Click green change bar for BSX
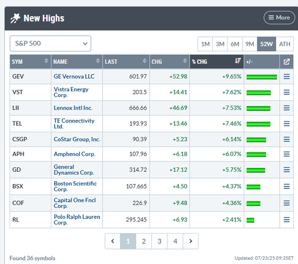 [x=253, y=187]
